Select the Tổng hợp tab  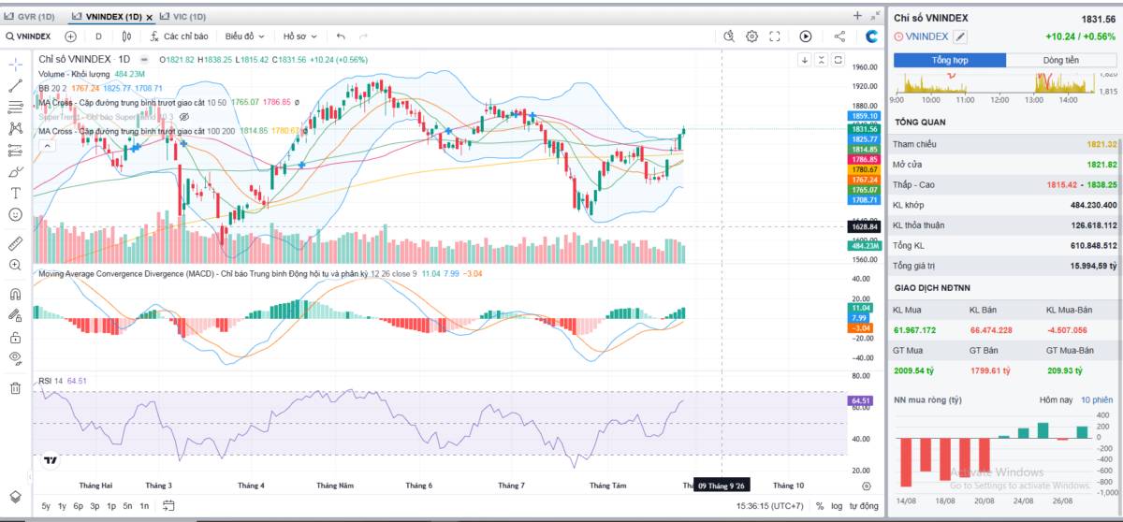(950, 60)
